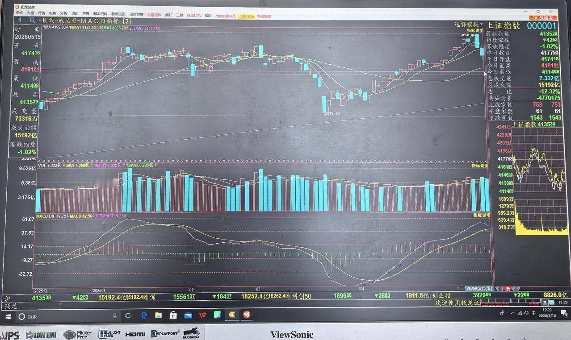Open 指标说明 on the K-line chart
The height and width of the screenshot is (340, 571).
pos(475,30)
